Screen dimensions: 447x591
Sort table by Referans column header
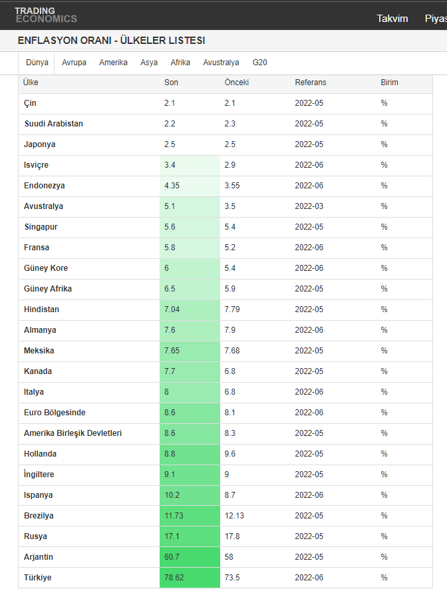click(311, 83)
